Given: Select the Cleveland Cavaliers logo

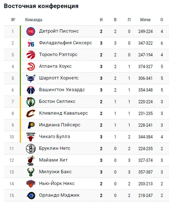Looking at the screenshot, I should click(31, 113).
